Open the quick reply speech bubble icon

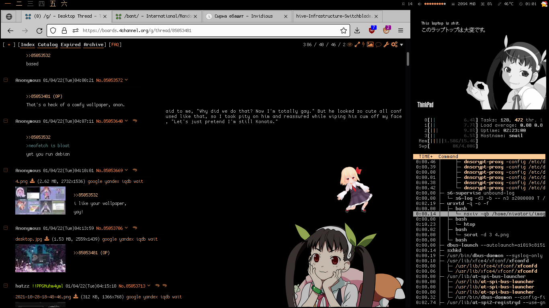pyautogui.click(x=378, y=45)
